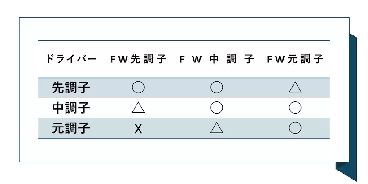Click the triangle for 元調子 and FW中調子
The width and height of the screenshot is (368, 184).
pos(217,129)
